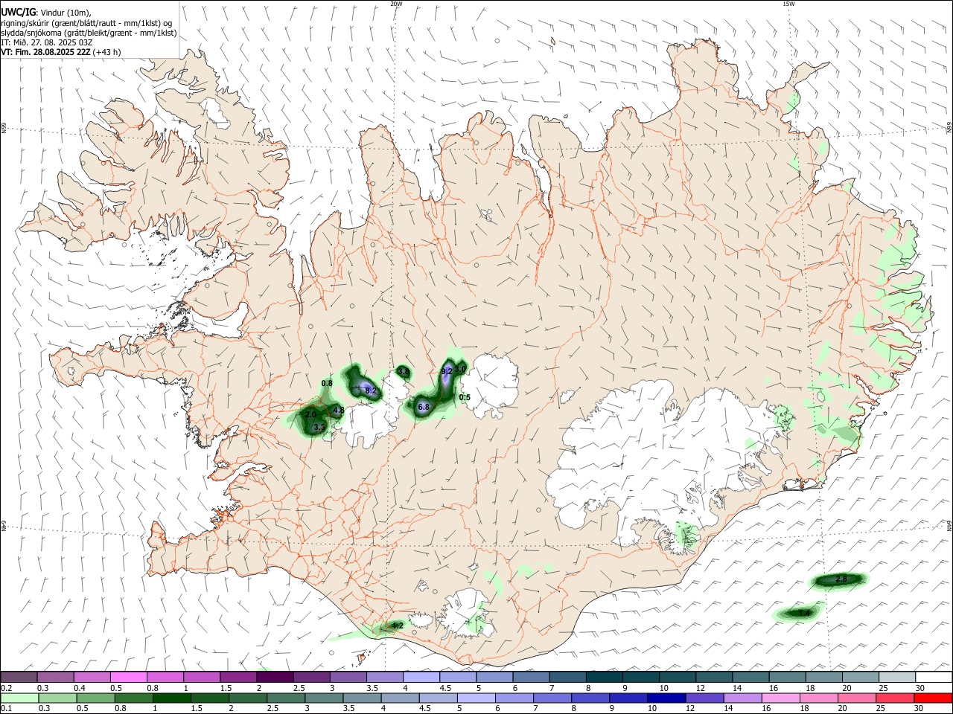Pick the darkest purple swatch labeled 2
The image size is (953, 714).
click(275, 677)
